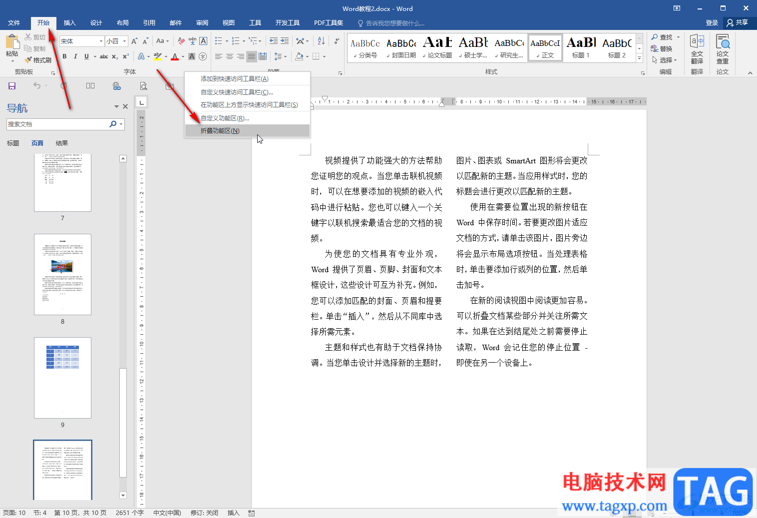Click the Find (查找) magnifier icon
757x518 pixels.
pyautogui.click(x=655, y=37)
